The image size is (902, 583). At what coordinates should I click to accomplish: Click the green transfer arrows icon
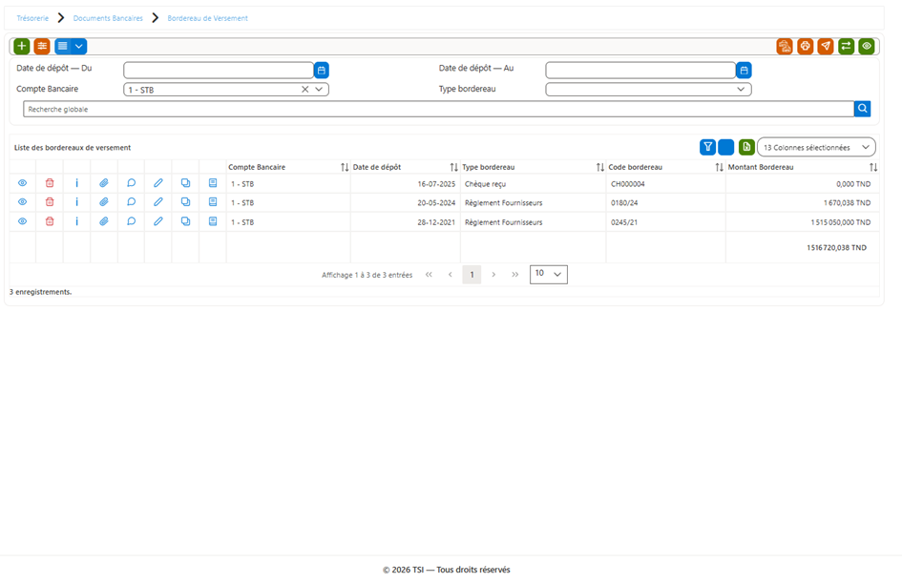[847, 46]
